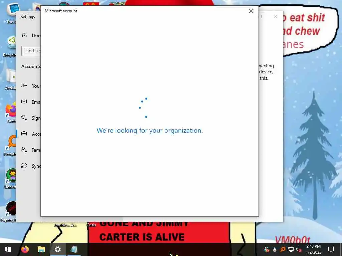
Task: Open the Action Center notifications icon
Action: pyautogui.click(x=331, y=249)
